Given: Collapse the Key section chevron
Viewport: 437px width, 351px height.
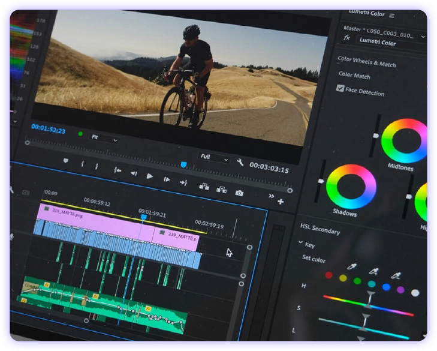Looking at the screenshot, I should (x=301, y=242).
